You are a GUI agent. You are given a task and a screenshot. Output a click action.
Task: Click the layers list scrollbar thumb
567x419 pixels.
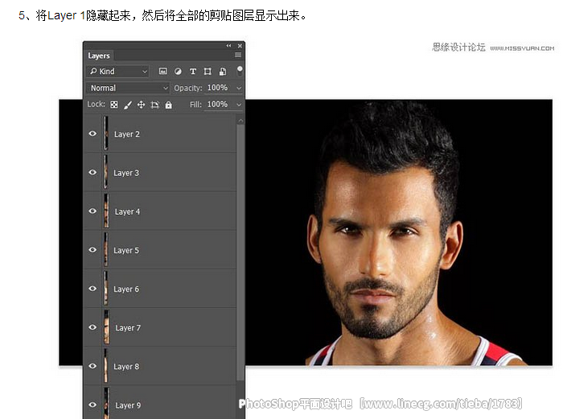[x=240, y=252]
